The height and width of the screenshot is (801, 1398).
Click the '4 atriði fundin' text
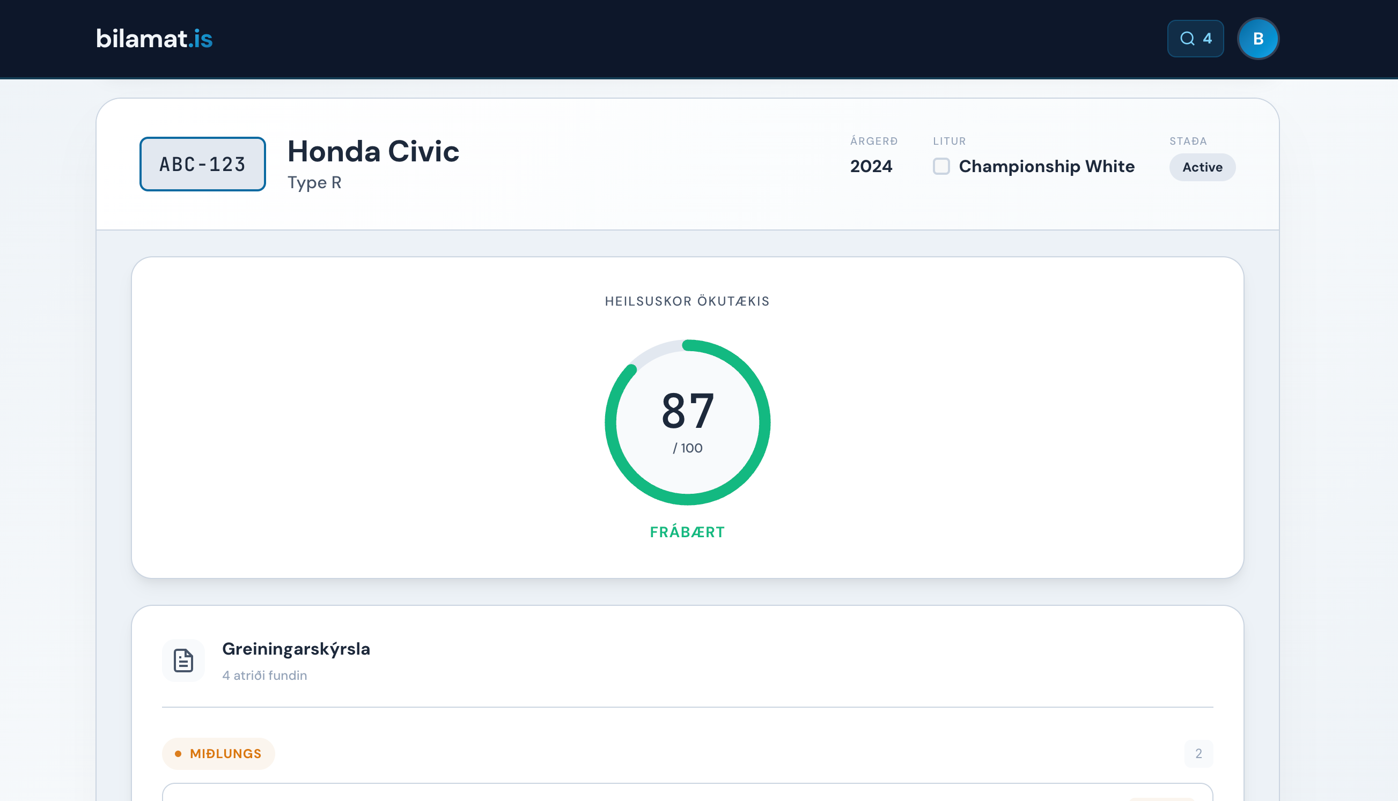coord(264,675)
